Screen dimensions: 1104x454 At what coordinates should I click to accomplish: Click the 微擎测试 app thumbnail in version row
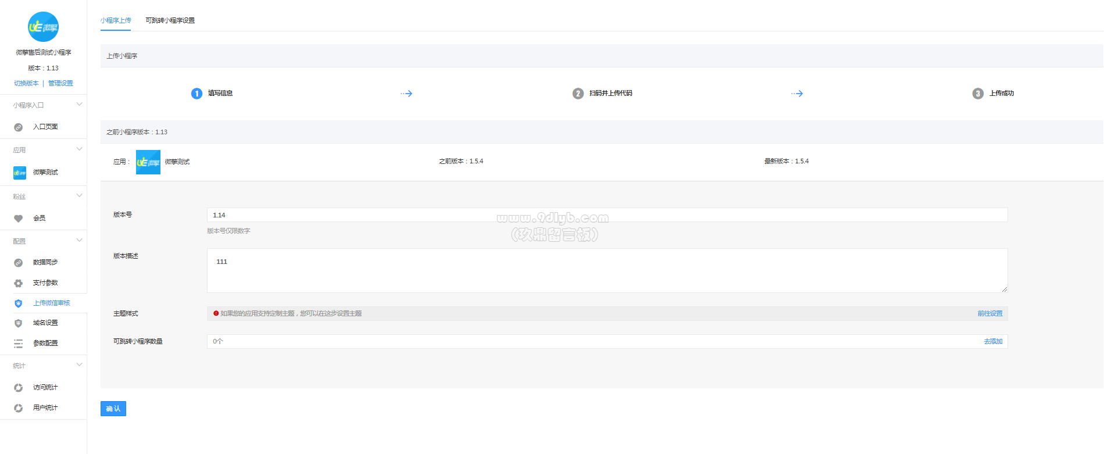tap(148, 162)
